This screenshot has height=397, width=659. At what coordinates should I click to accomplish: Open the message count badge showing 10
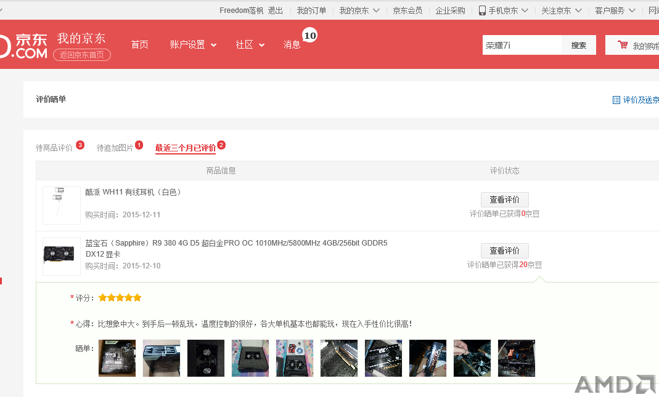point(309,36)
